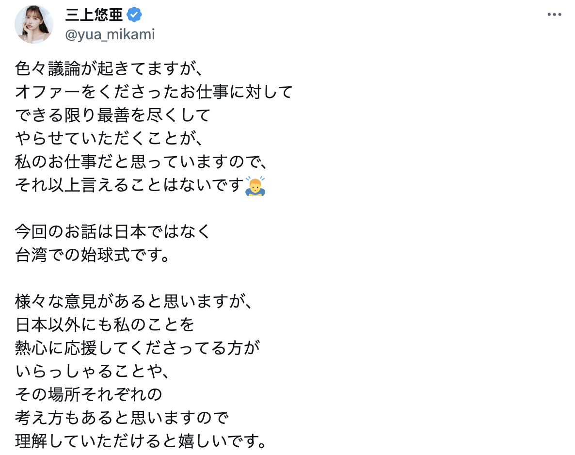The width and height of the screenshot is (575, 455).
Task: Click the line 今回のお話は日本ではなく
Action: point(112,232)
